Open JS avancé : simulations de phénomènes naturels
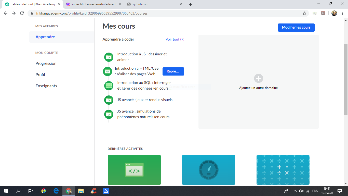348x196 pixels. [x=145, y=114]
